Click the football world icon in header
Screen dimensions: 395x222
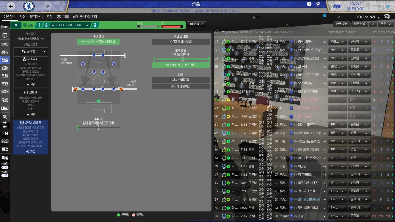(x=318, y=4)
